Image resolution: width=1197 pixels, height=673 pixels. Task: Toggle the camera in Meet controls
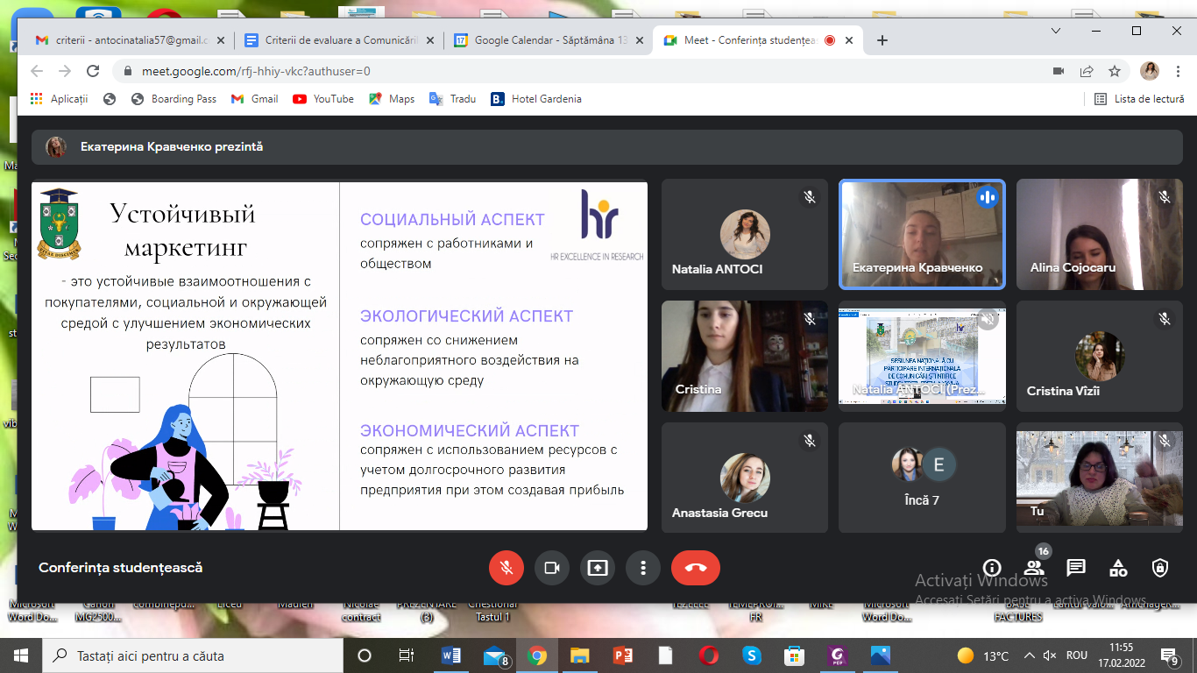[x=552, y=568]
